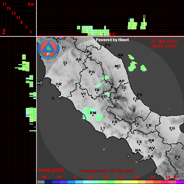Image resolution: width=184 pixels, height=184 pixels.
Task: Click the NA city label
Action: click(138, 151)
